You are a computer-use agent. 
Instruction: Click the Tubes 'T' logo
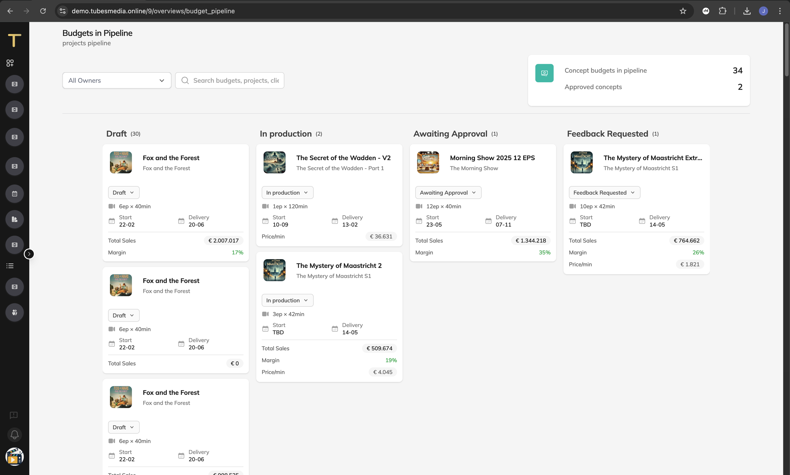tap(15, 41)
